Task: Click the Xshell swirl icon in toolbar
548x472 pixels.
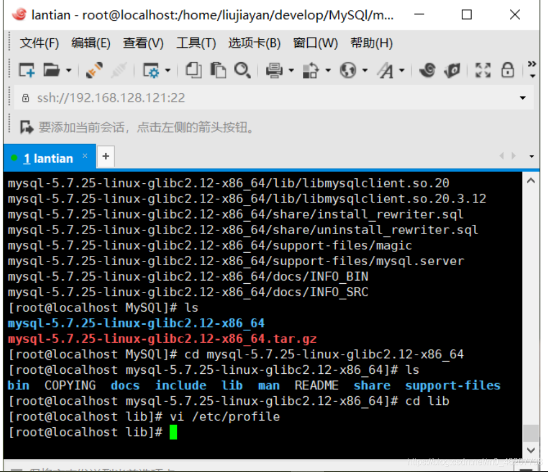Action: coord(427,70)
